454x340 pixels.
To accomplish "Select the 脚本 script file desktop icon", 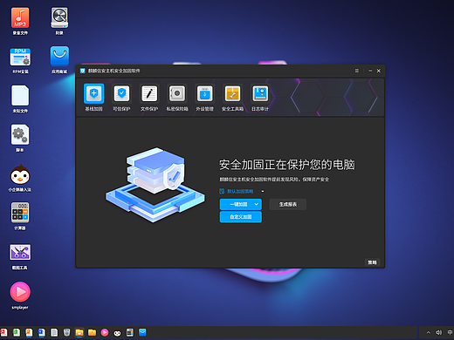I will tap(20, 139).
